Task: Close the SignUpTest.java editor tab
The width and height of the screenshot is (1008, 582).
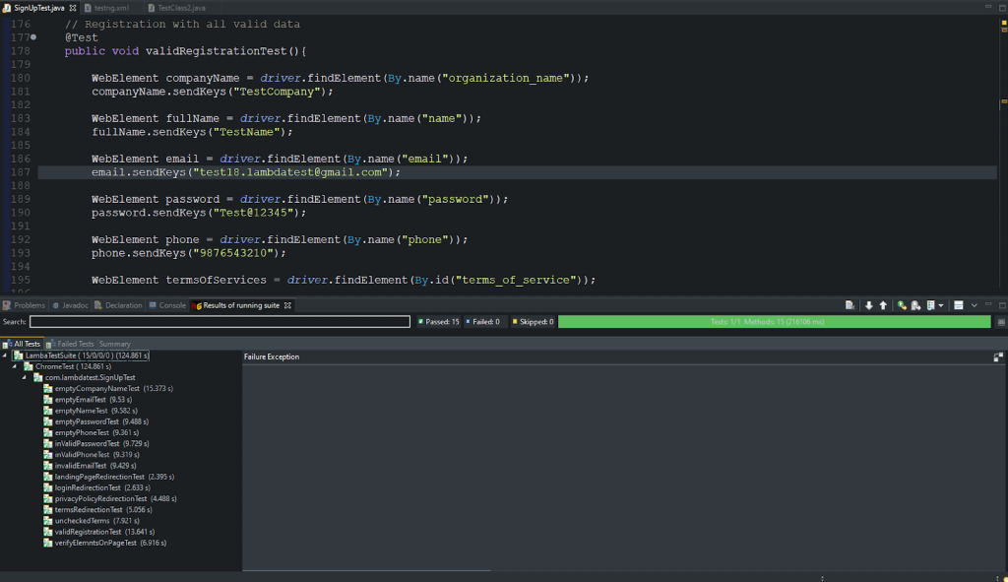Action: pos(72,7)
